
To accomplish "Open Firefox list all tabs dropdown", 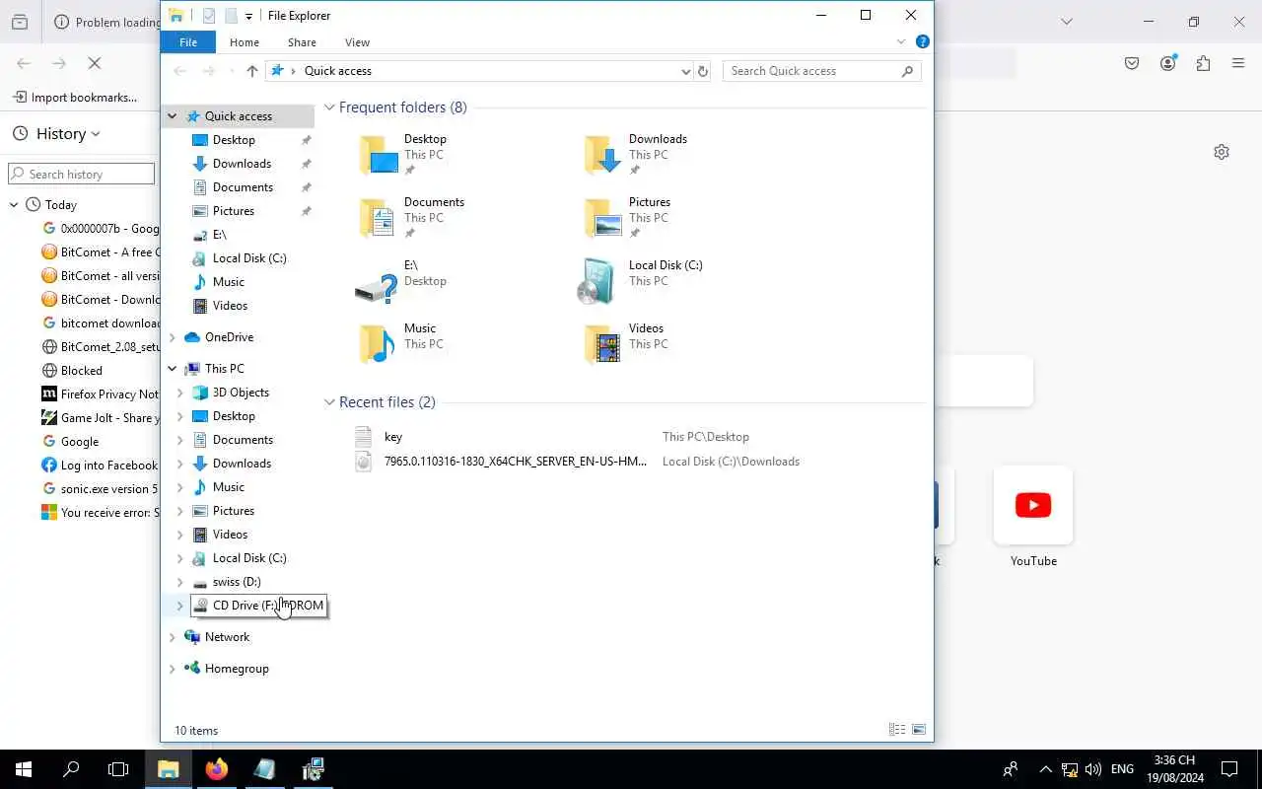I will pos(1066,22).
